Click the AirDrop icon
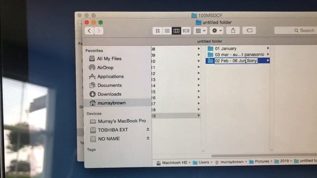The height and width of the screenshot is (178, 317). coord(92,67)
